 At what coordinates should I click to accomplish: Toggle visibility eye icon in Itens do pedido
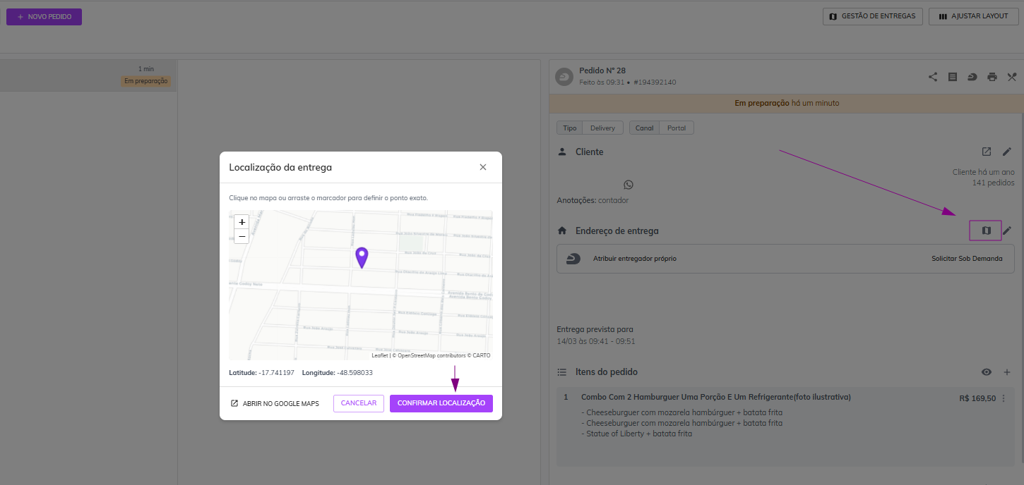coord(987,372)
